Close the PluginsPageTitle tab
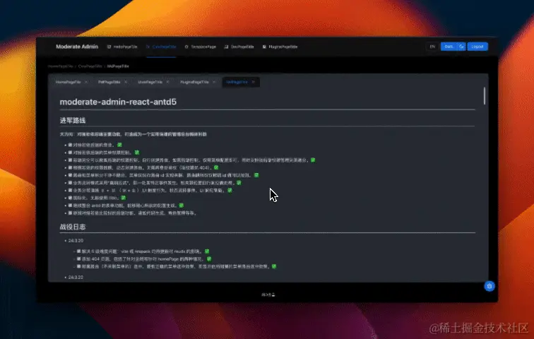The image size is (534, 339). click(214, 82)
